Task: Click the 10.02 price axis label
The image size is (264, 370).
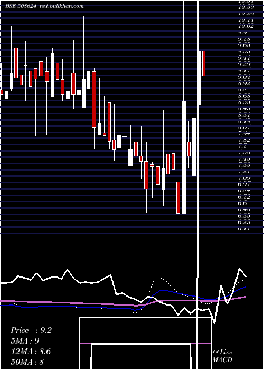Action: [x=246, y=26]
